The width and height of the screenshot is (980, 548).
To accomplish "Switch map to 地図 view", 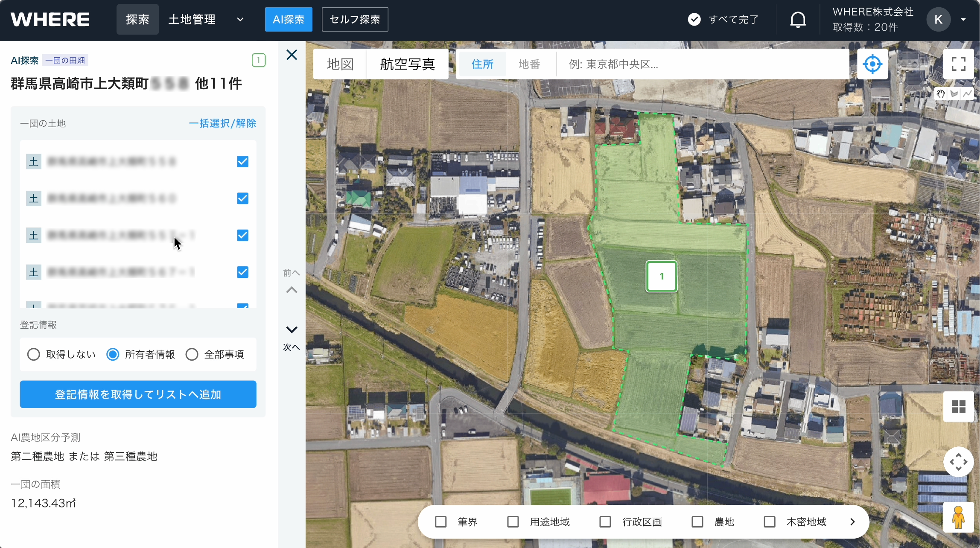I will tap(340, 64).
